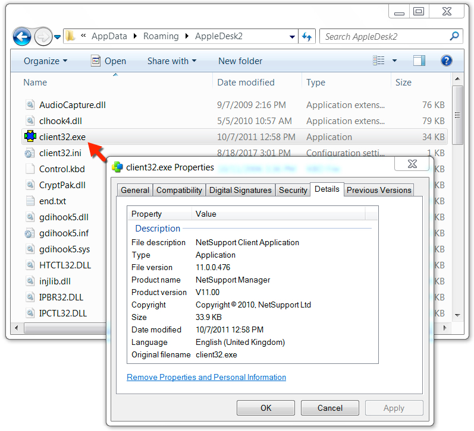Image resolution: width=474 pixels, height=431 pixels.
Task: Click the Open toolbar button
Action: (x=108, y=61)
